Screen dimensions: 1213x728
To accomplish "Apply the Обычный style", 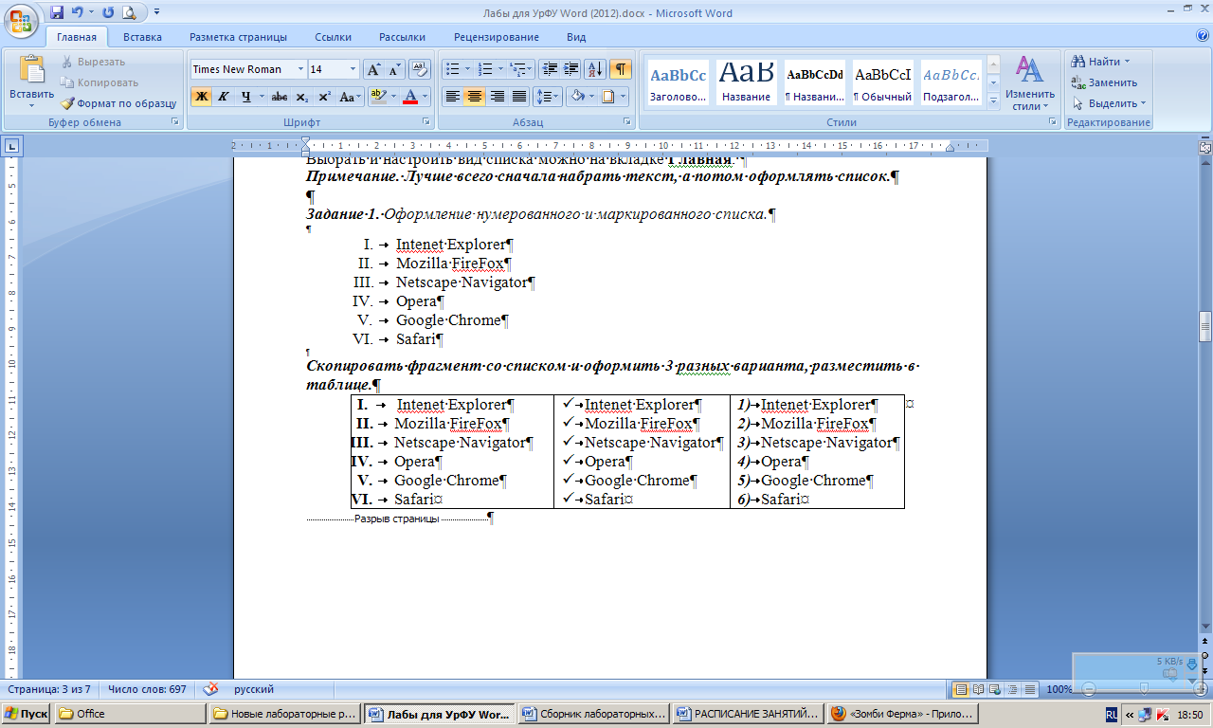I will [x=882, y=82].
